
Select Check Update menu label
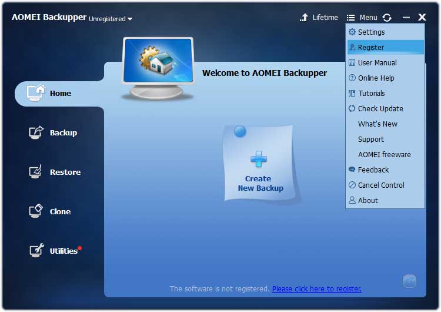pos(380,109)
